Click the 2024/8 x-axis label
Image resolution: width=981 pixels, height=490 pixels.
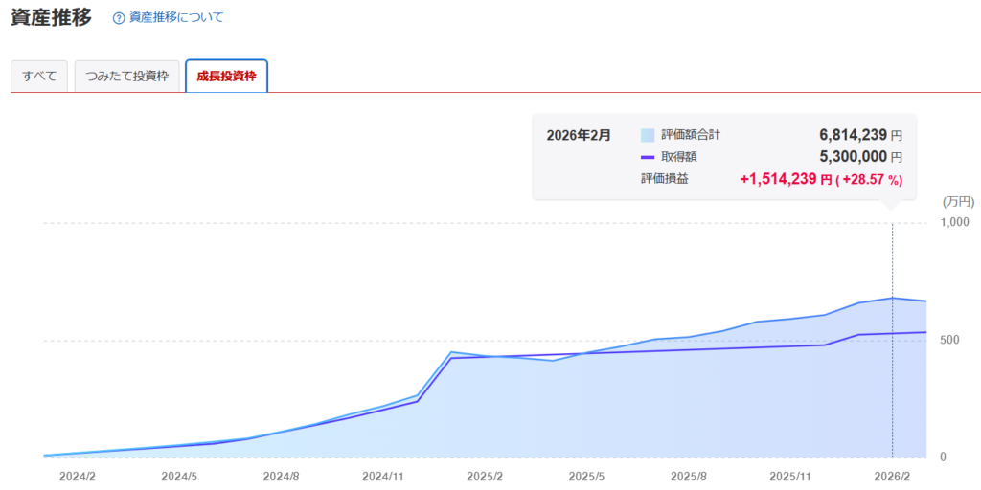[x=281, y=476]
